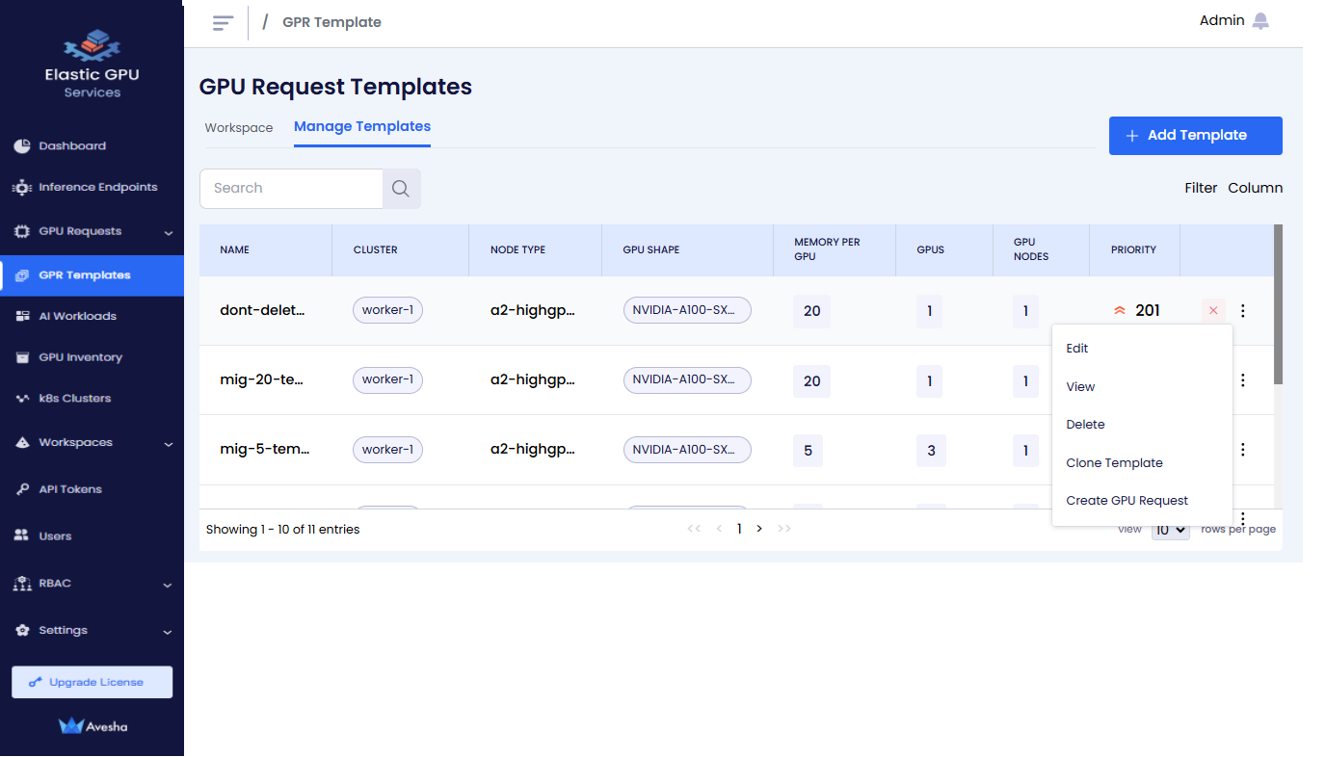
Task: Open GPU Inventory in sidebar
Action: [80, 357]
